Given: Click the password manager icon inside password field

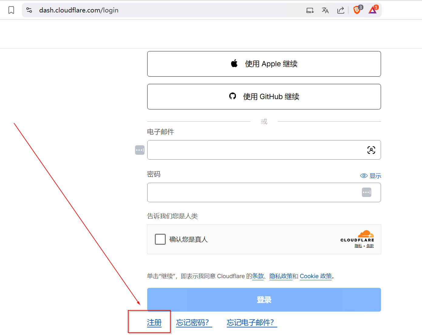Looking at the screenshot, I should click(366, 192).
